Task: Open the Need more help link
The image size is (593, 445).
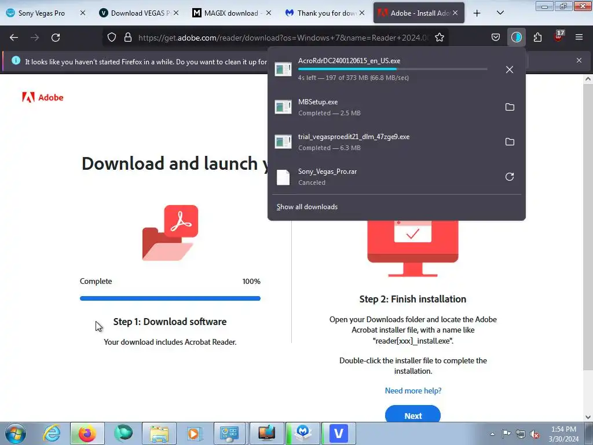Action: [413, 391]
